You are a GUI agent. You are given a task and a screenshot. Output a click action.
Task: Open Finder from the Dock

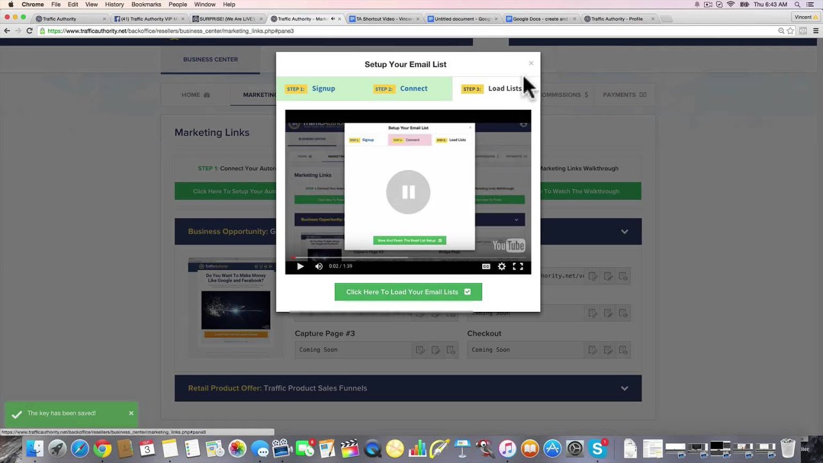(35, 448)
